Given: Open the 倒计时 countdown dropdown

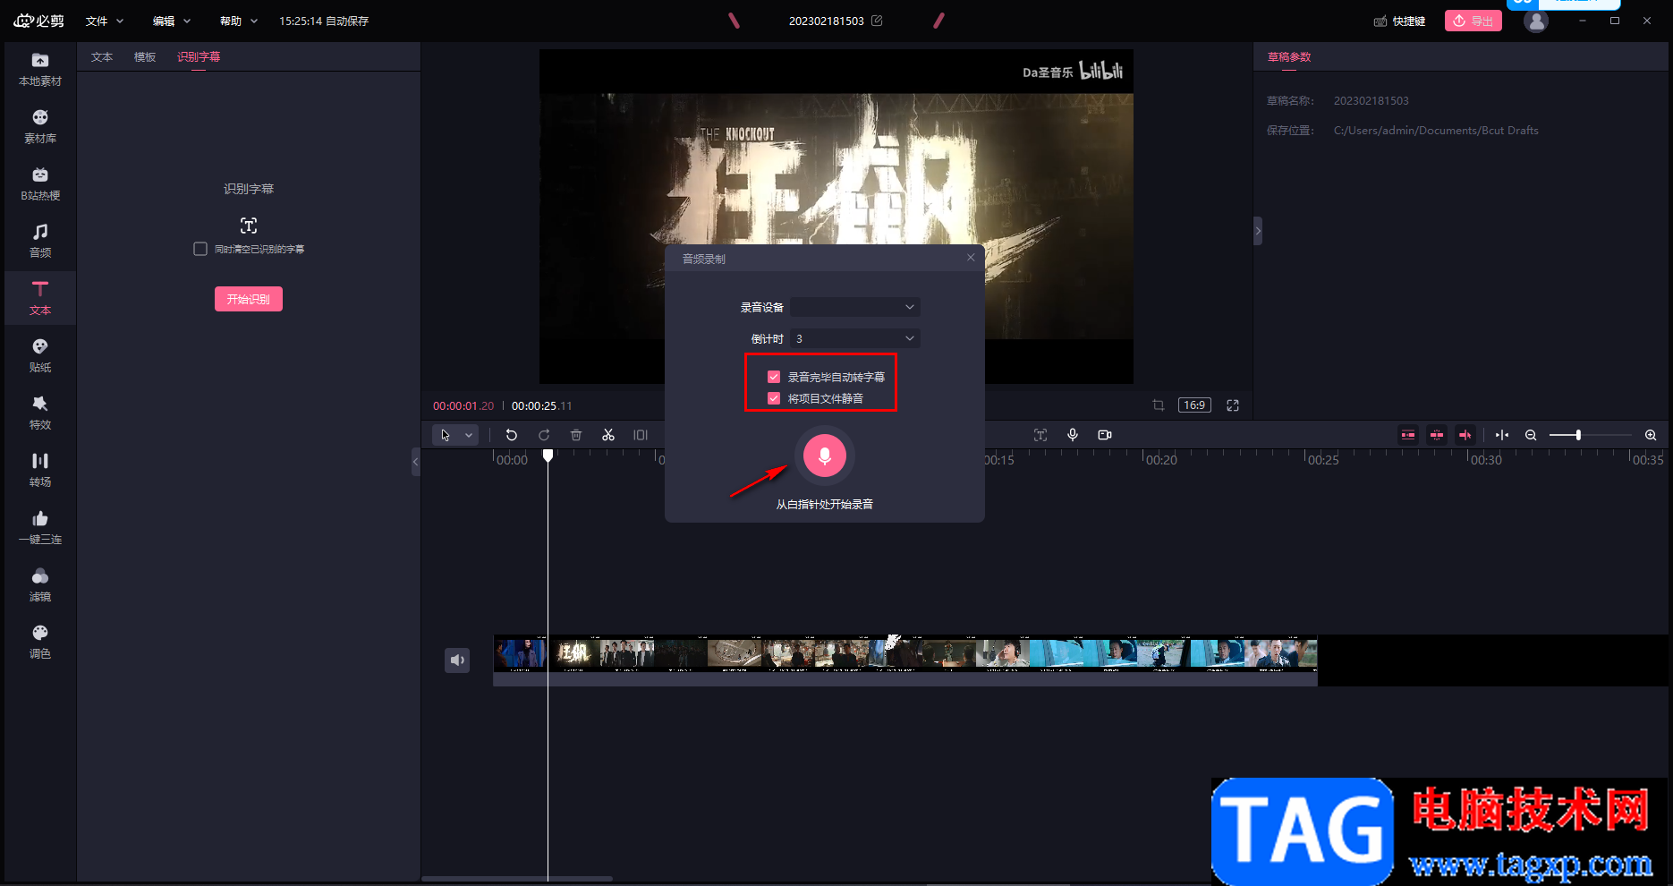Looking at the screenshot, I should click(855, 338).
